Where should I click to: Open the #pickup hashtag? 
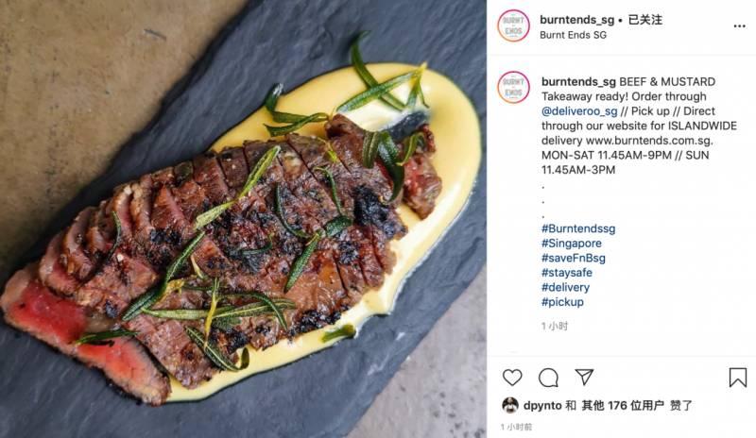pyautogui.click(x=562, y=302)
